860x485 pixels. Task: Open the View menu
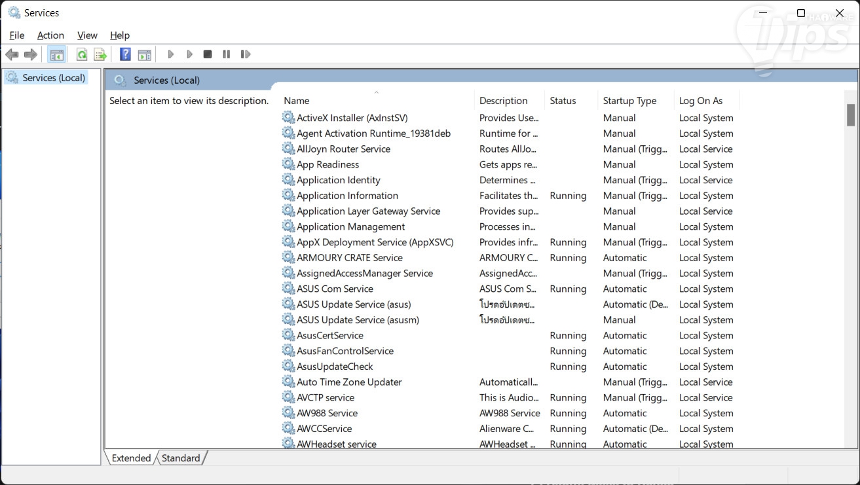(87, 35)
